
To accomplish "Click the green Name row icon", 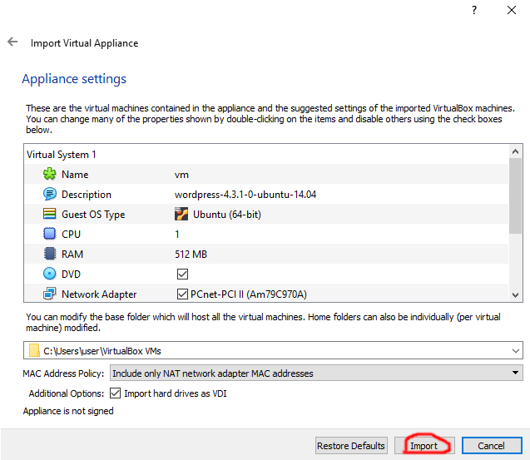I will pos(50,174).
